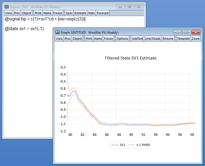This screenshot has height=166, width=205.
Task: Open graph Options dialog
Action: coord(122,39)
